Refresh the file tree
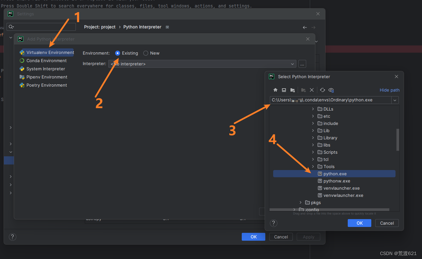Viewport: 422px width, 259px height. pos(323,90)
